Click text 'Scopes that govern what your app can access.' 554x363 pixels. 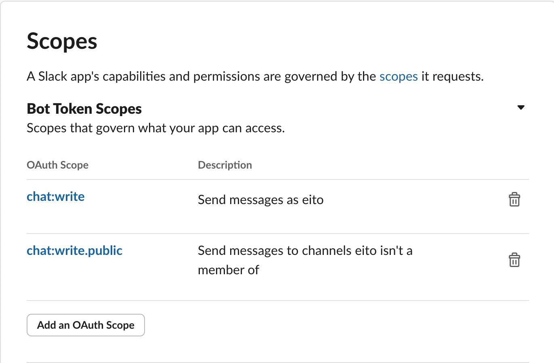click(156, 128)
